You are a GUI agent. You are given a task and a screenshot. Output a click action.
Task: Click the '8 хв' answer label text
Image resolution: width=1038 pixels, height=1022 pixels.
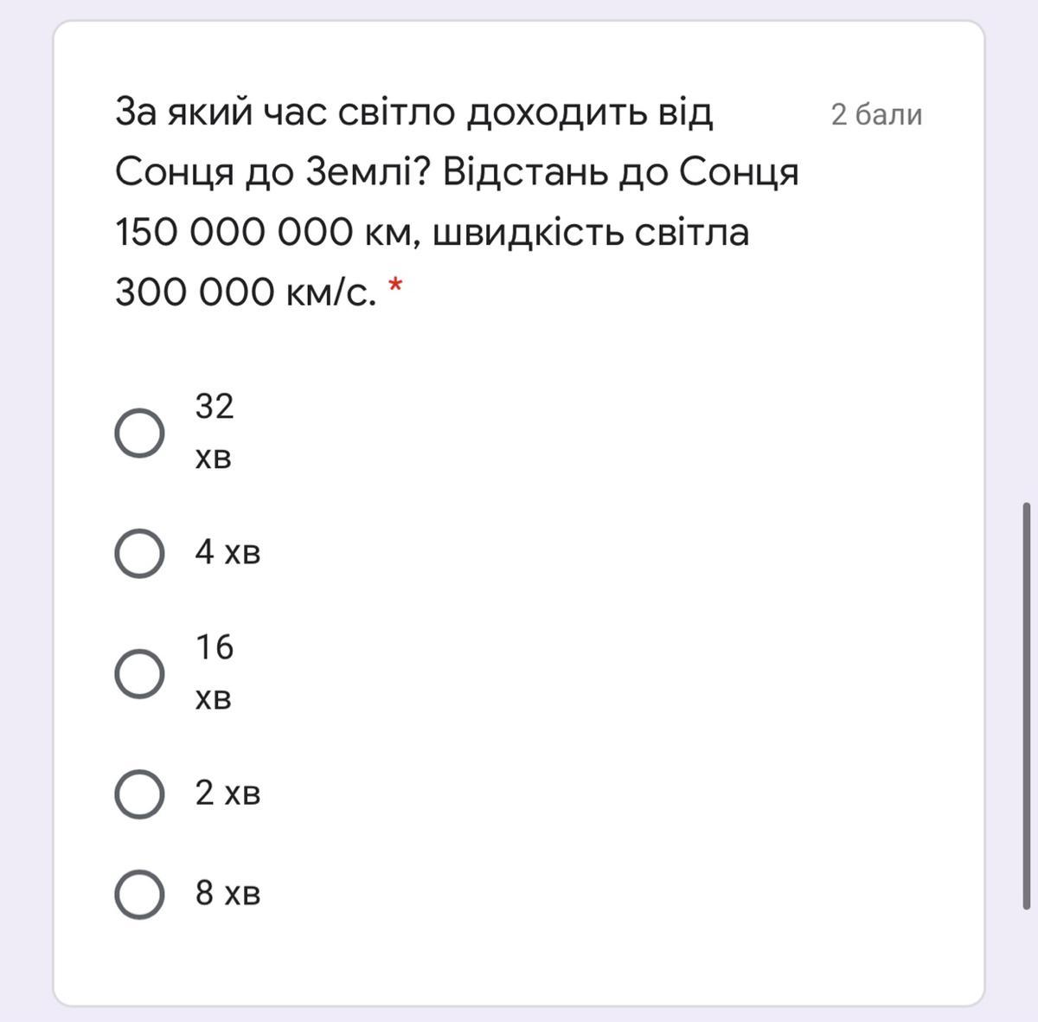point(227,893)
